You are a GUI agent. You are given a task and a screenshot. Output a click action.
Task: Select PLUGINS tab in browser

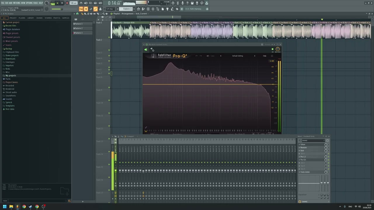tap(22, 18)
